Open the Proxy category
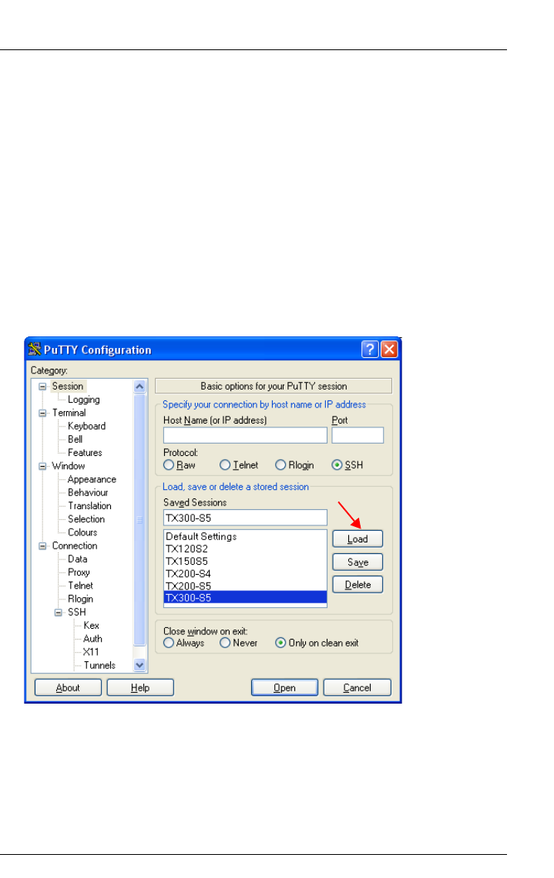 pos(79,572)
